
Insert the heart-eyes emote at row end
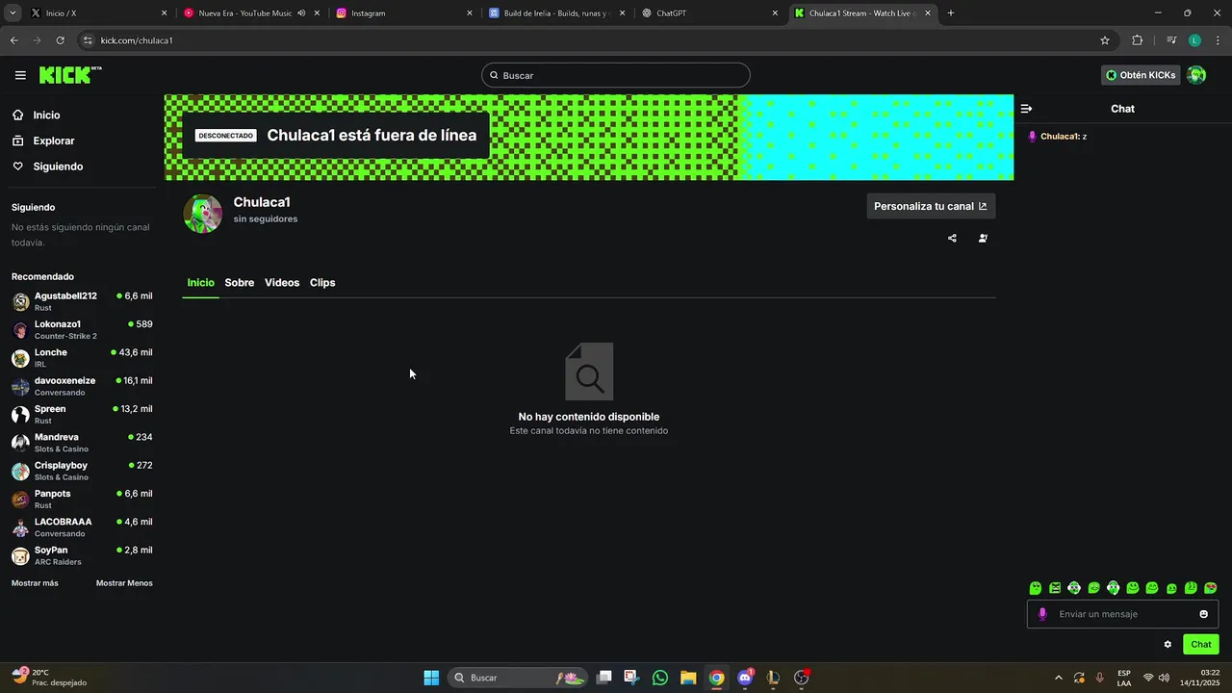click(1211, 588)
